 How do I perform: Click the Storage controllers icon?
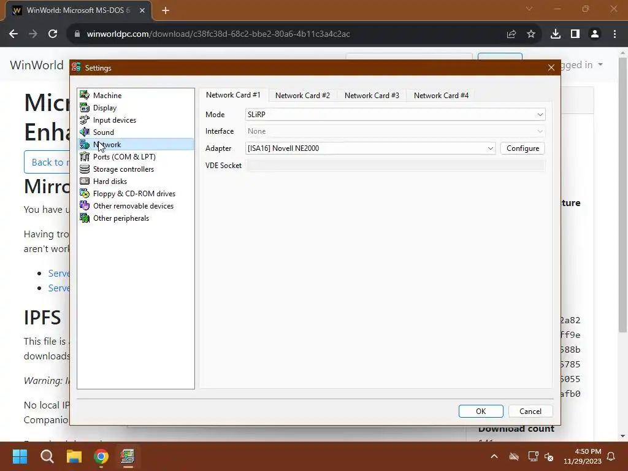click(85, 169)
